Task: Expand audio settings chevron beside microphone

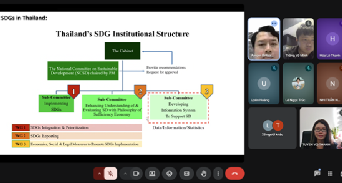Action: pyautogui.click(x=99, y=174)
